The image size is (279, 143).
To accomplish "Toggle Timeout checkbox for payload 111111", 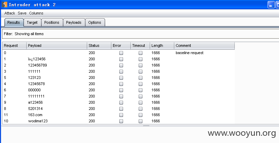I will pos(141,72).
